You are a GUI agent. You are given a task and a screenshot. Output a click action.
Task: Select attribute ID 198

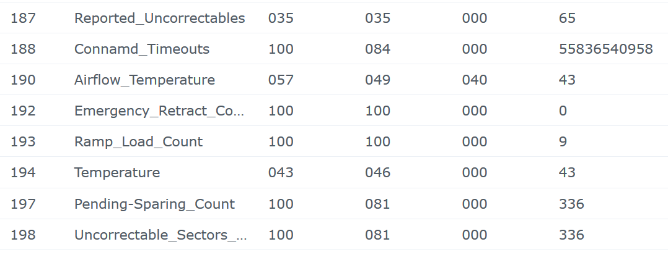coord(23,235)
